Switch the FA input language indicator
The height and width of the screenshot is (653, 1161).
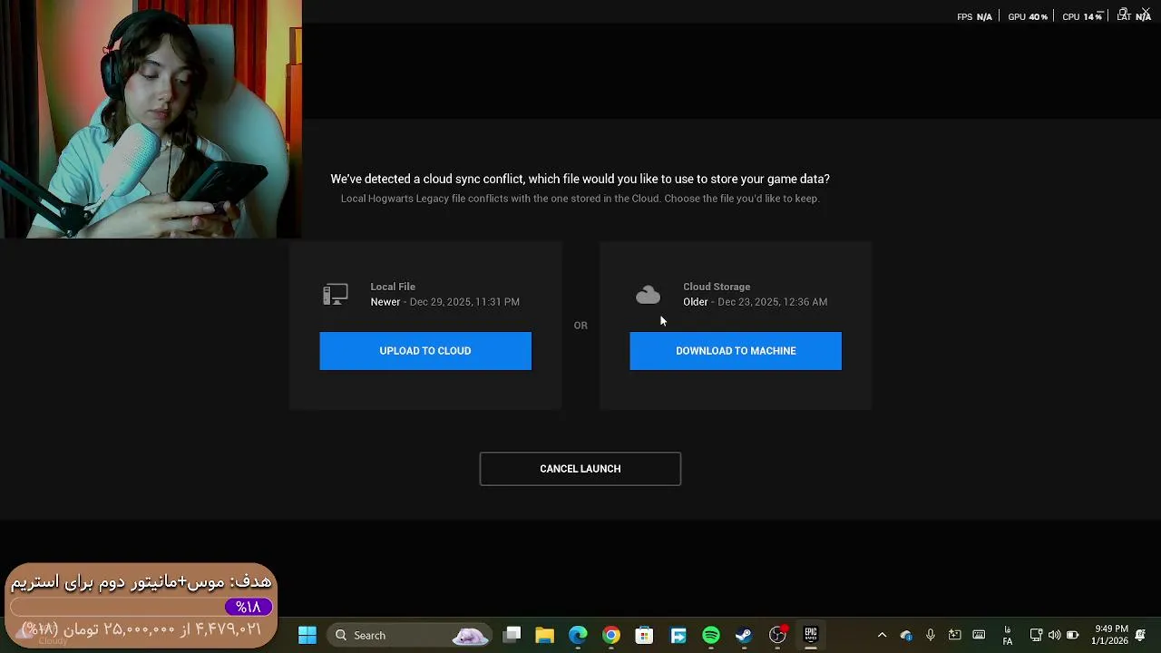coord(1008,635)
